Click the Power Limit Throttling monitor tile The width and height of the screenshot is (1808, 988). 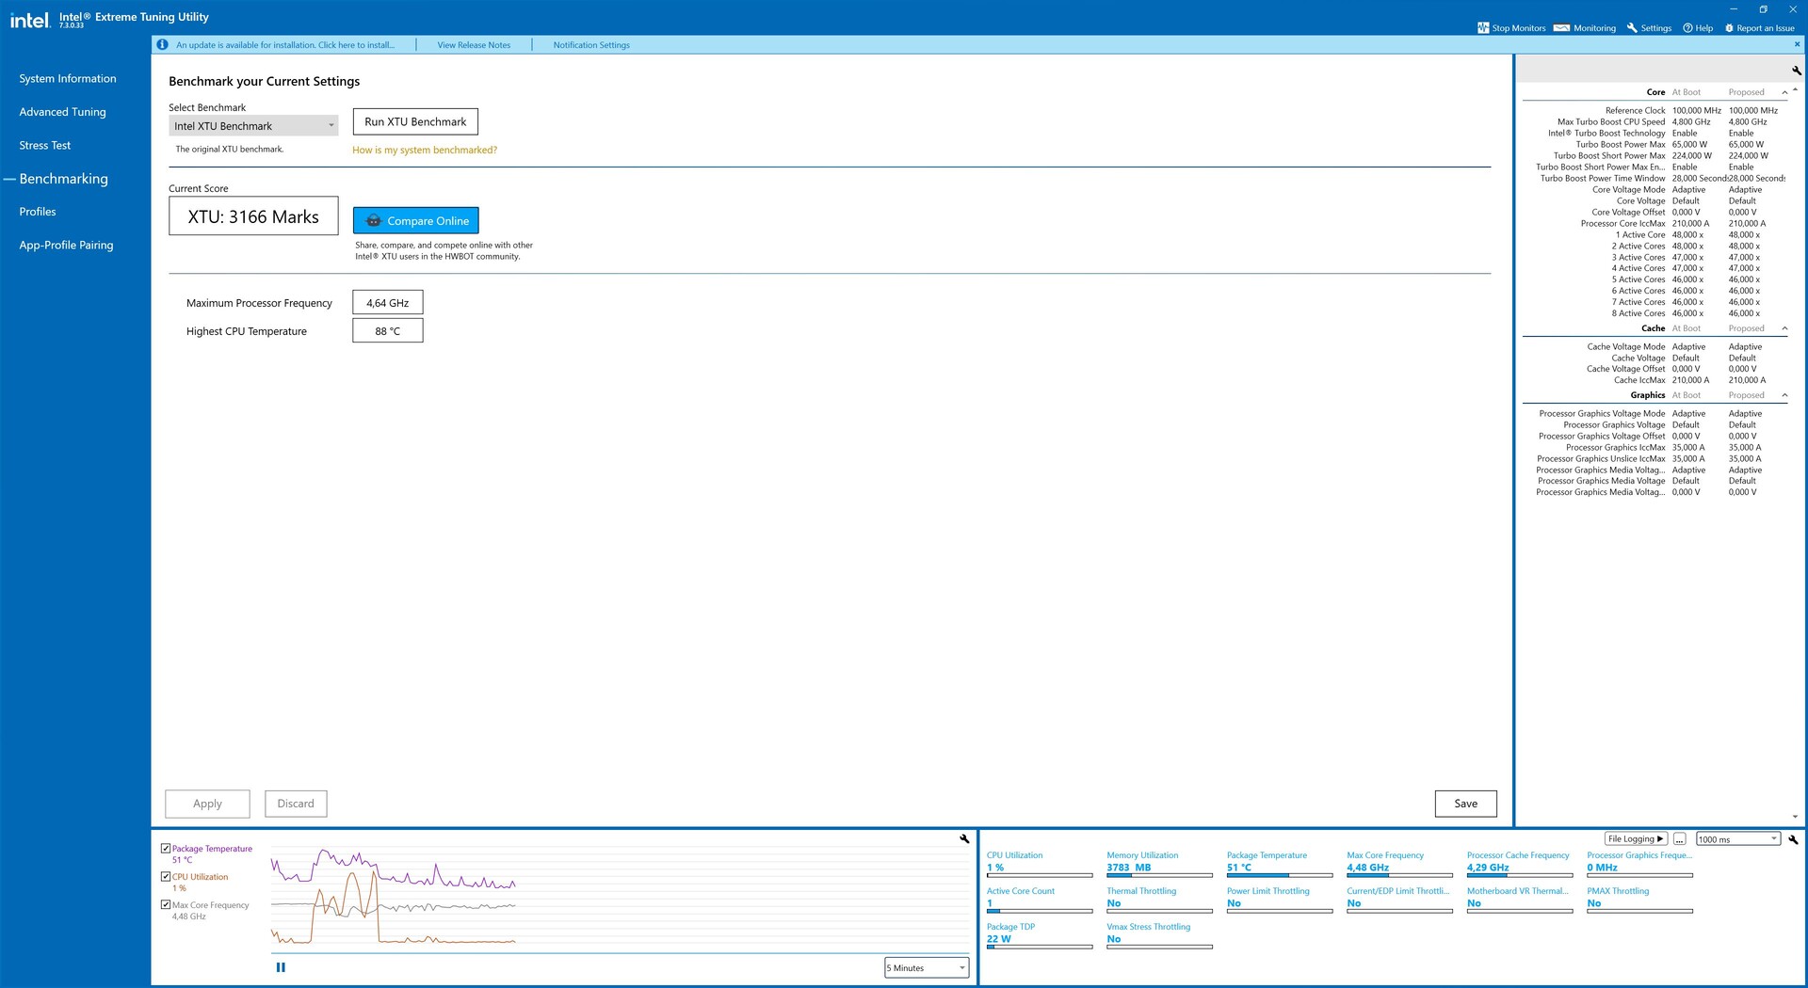pos(1280,900)
